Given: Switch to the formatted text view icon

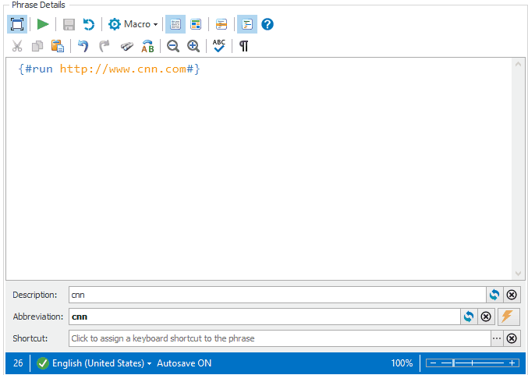Looking at the screenshot, I should tap(196, 24).
